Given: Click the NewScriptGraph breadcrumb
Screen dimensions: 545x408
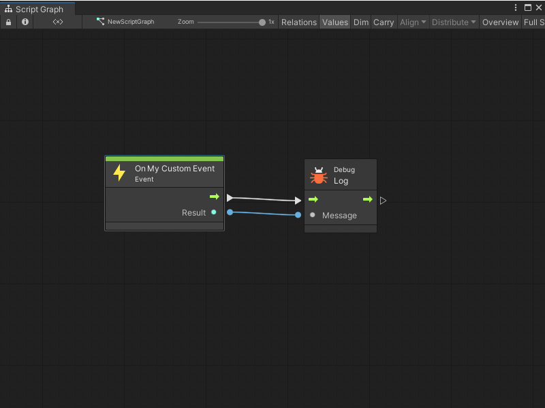Looking at the screenshot, I should click(x=125, y=22).
